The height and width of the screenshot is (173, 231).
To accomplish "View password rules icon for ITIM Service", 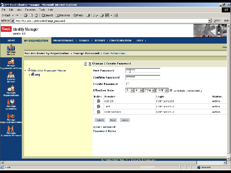I will click(98, 112).
